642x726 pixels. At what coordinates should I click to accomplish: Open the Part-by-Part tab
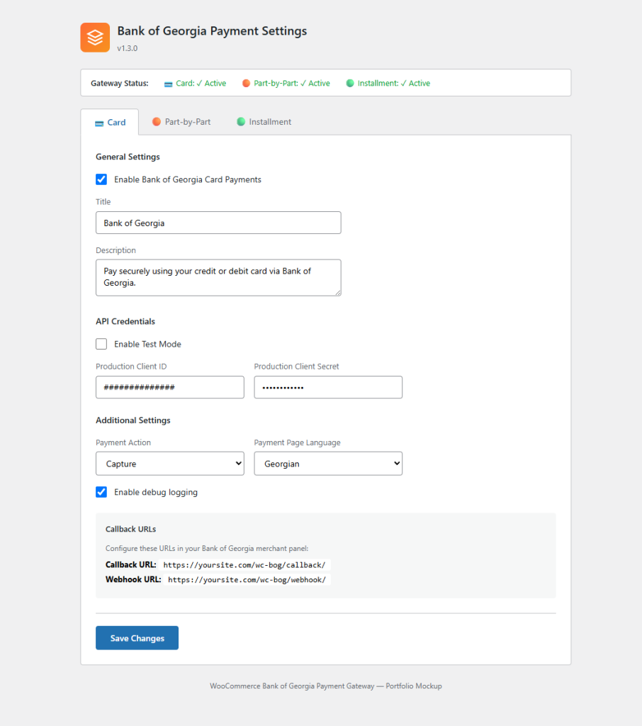(181, 122)
